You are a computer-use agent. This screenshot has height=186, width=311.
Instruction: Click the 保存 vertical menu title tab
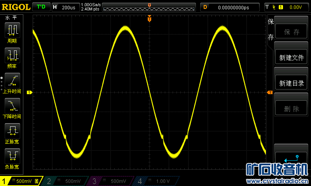click(x=271, y=29)
